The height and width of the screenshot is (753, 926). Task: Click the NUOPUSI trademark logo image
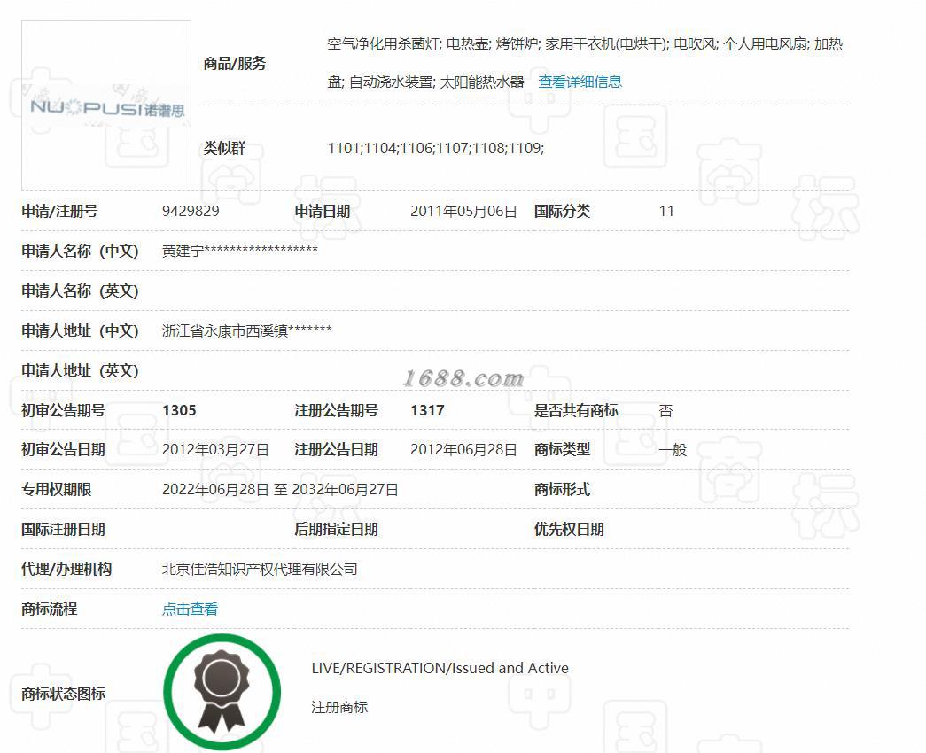[x=106, y=105]
